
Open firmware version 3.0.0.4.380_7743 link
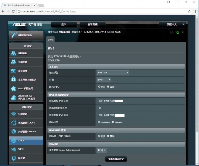point(95,32)
